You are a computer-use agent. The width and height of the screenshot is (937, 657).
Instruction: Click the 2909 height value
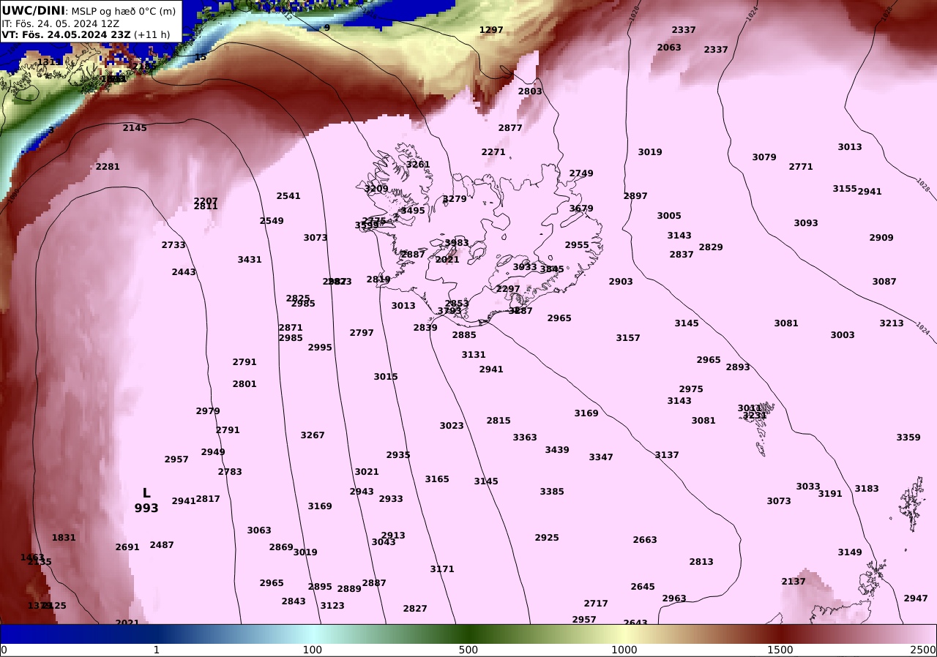tap(881, 238)
